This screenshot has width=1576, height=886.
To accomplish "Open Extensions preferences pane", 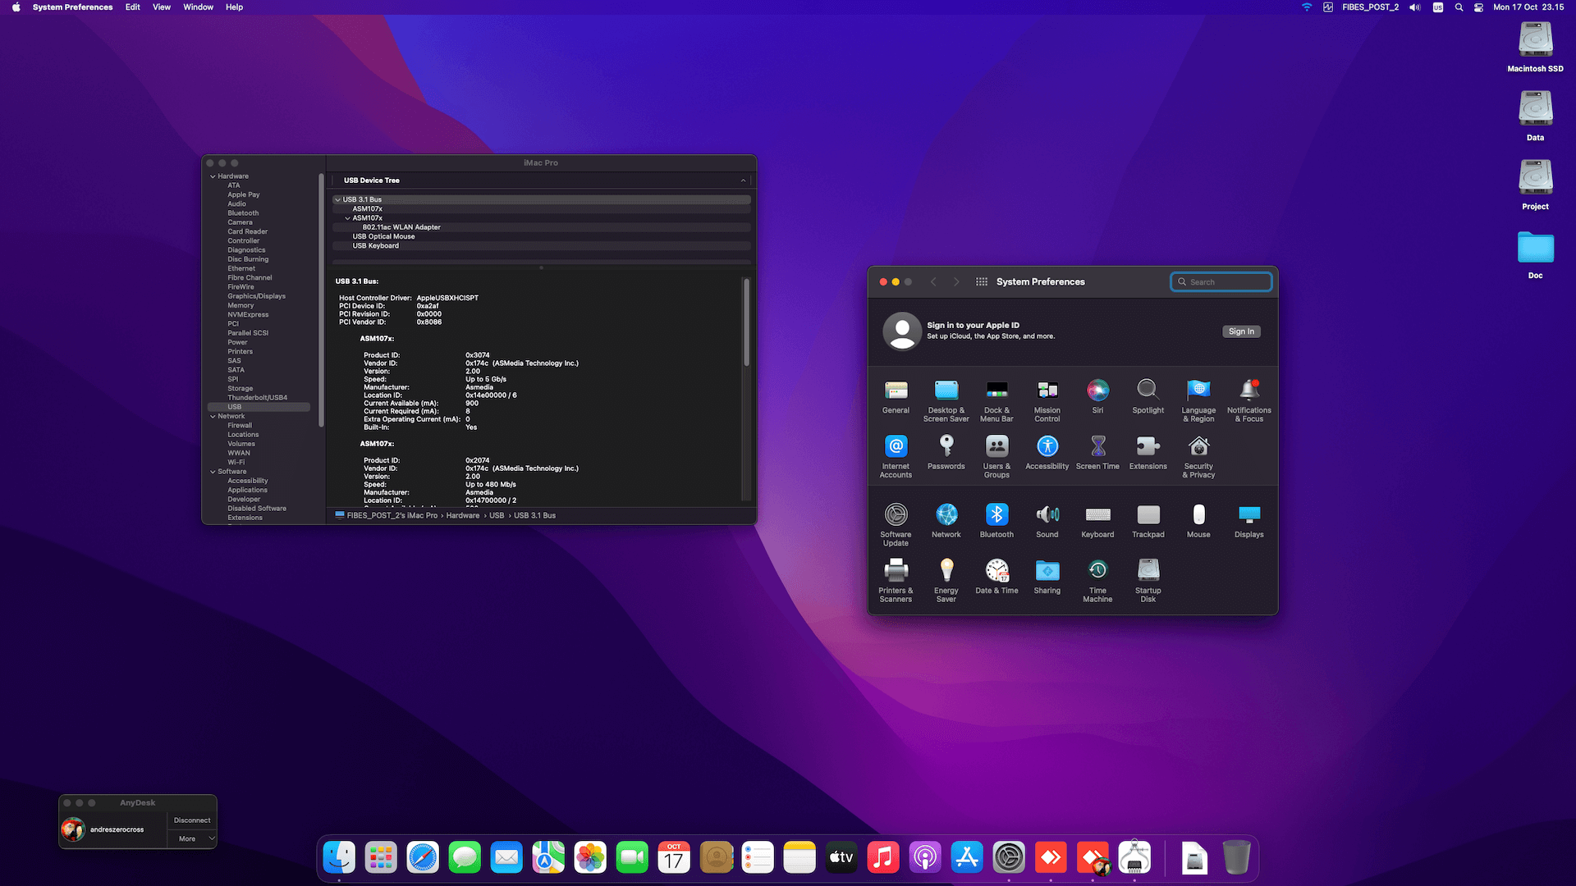I will tap(1148, 453).
